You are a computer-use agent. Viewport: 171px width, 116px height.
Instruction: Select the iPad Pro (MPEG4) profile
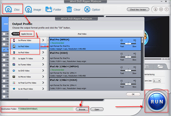[95, 44]
